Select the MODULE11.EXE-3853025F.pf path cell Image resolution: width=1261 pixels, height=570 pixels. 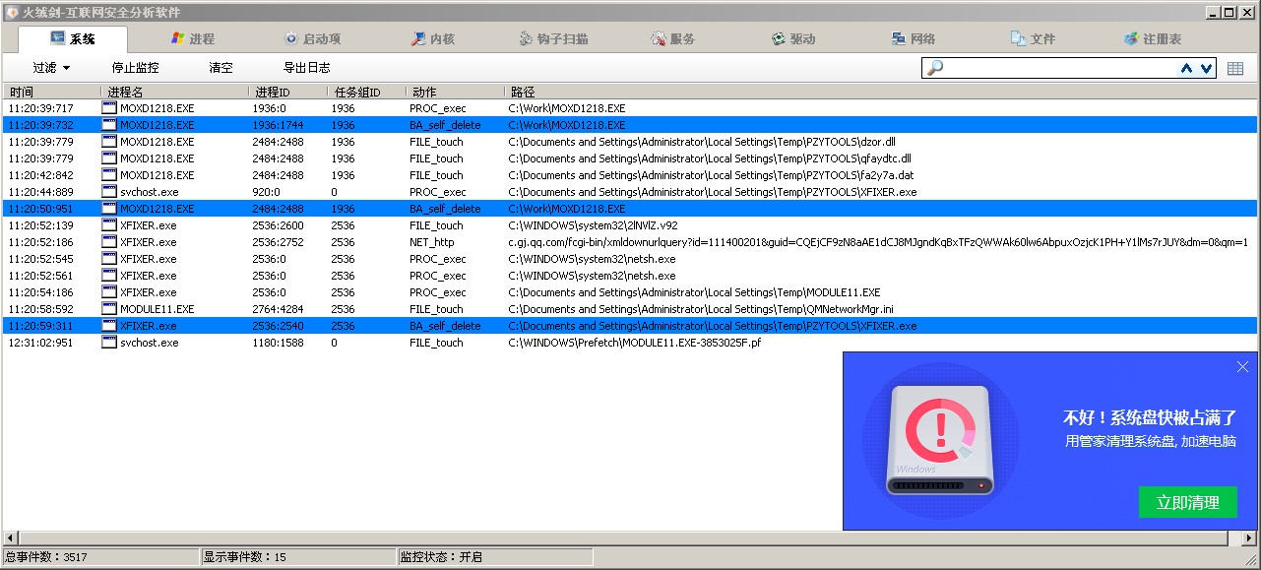(x=634, y=343)
